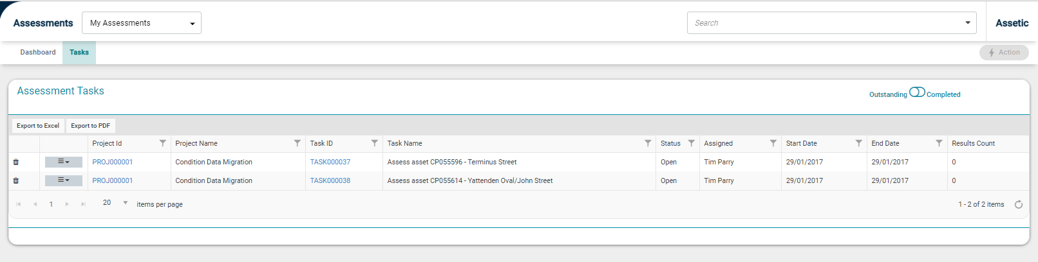Open the PROJ000001 link in first row
Screen dimensions: 1038x262
click(x=113, y=162)
